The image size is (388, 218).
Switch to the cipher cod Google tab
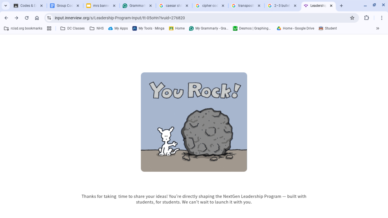click(x=210, y=6)
